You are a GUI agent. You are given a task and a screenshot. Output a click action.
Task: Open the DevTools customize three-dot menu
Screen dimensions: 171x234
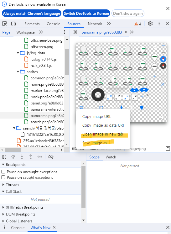159,24
